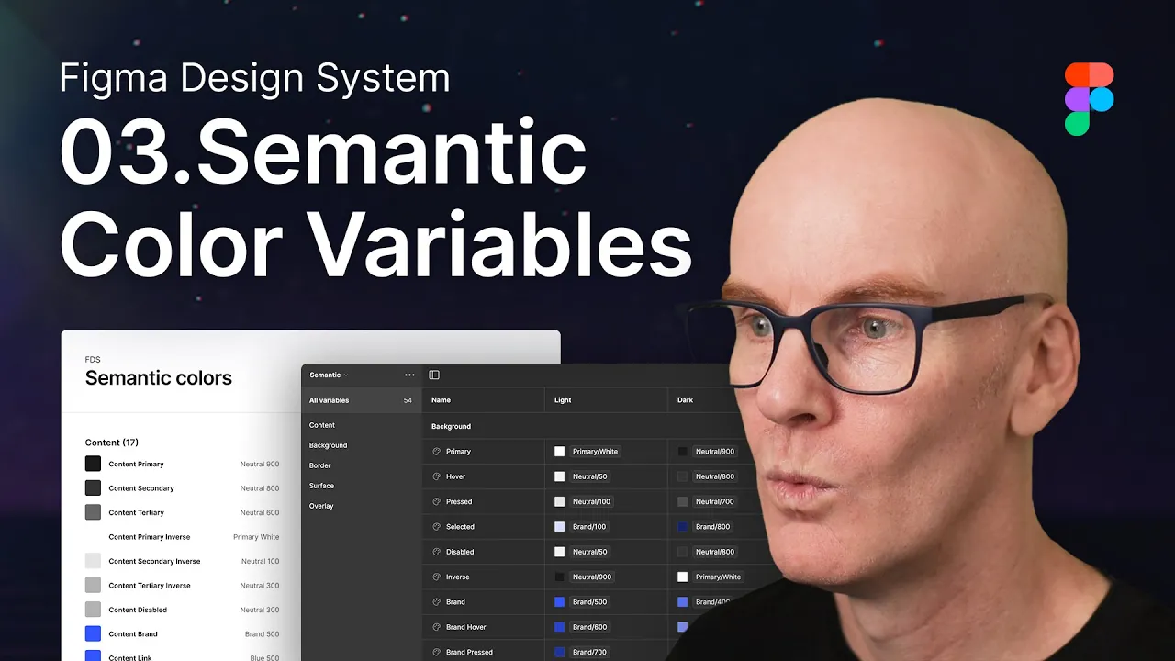
Task: Click the Light mode column header
Action: tap(563, 400)
